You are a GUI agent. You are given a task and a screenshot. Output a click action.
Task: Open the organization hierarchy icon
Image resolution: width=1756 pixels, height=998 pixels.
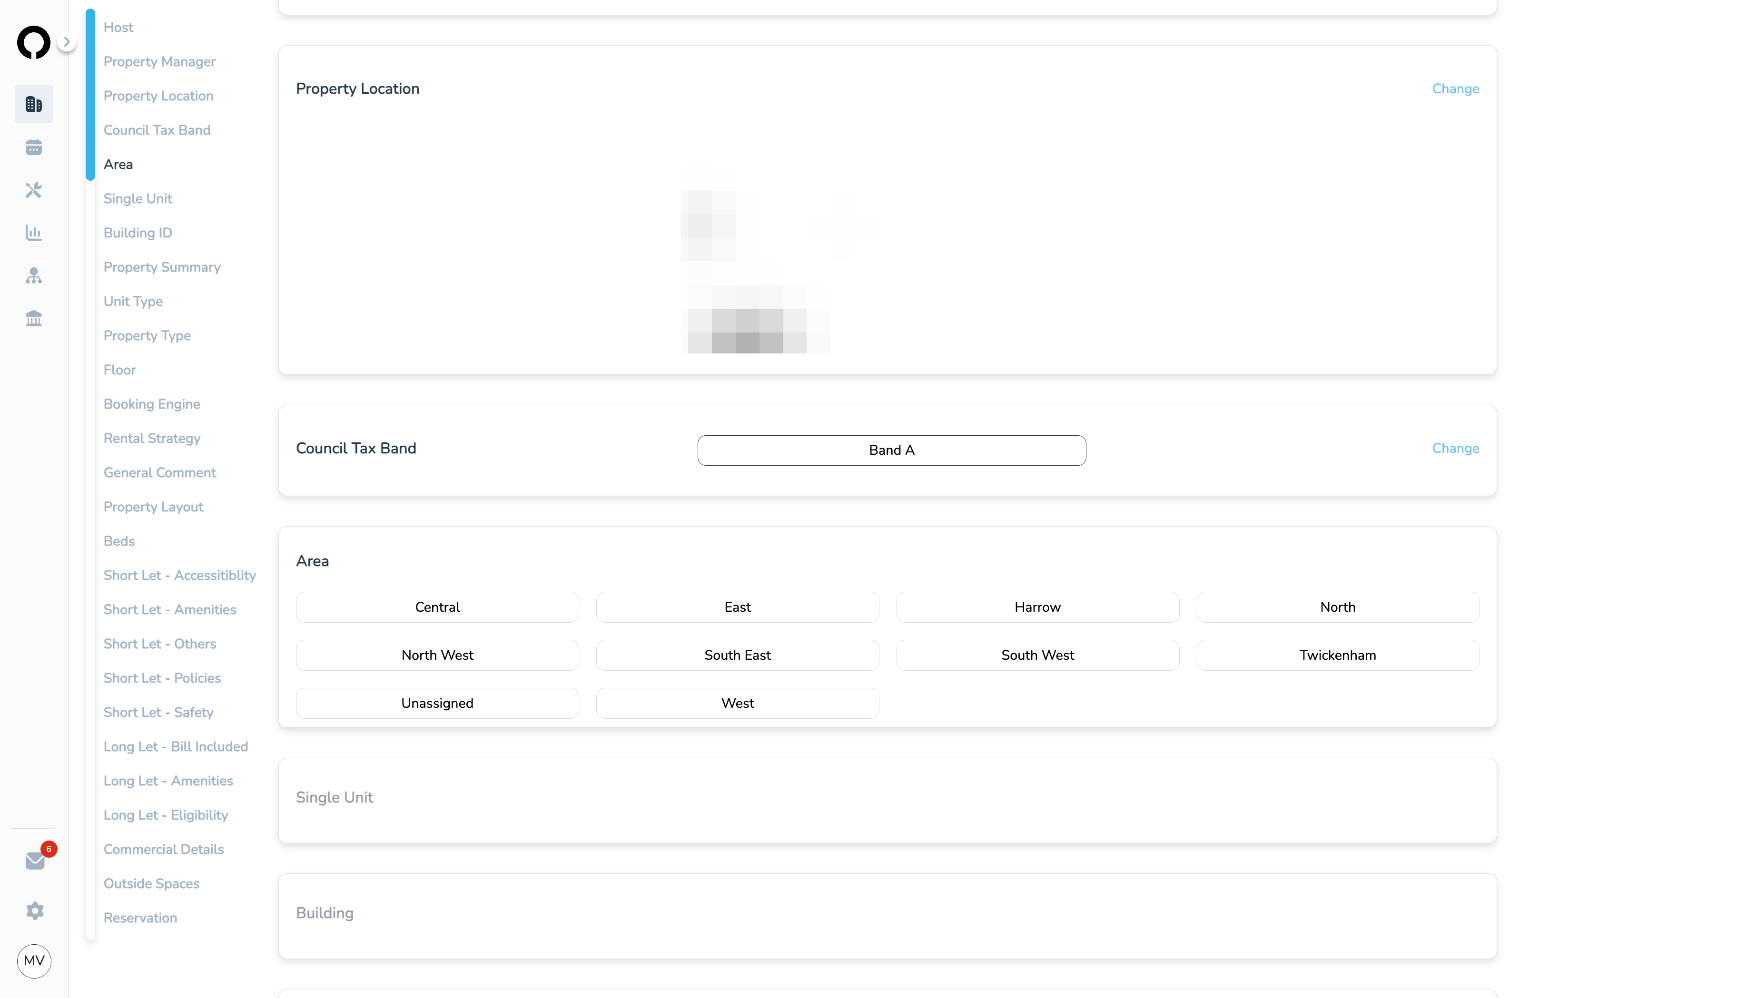(x=34, y=275)
